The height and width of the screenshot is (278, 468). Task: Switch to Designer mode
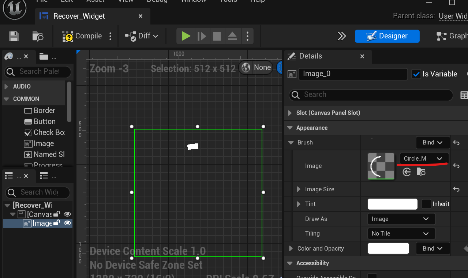[x=387, y=36]
